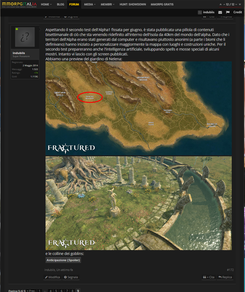Go to thread page 4

pos(51,291)
